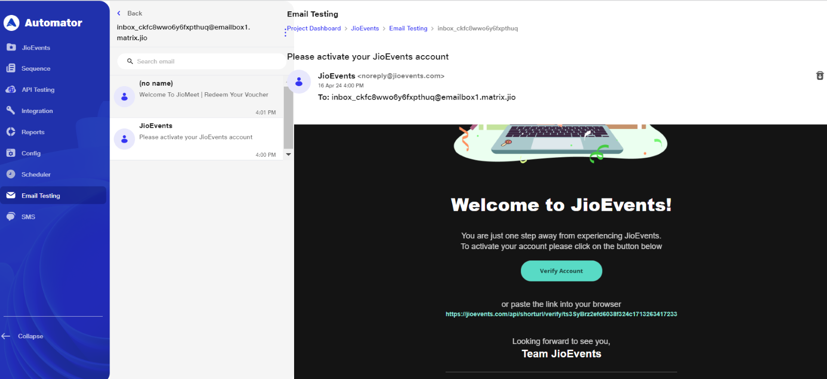827x379 pixels.
Task: Open the Integration menu item
Action: pos(37,111)
